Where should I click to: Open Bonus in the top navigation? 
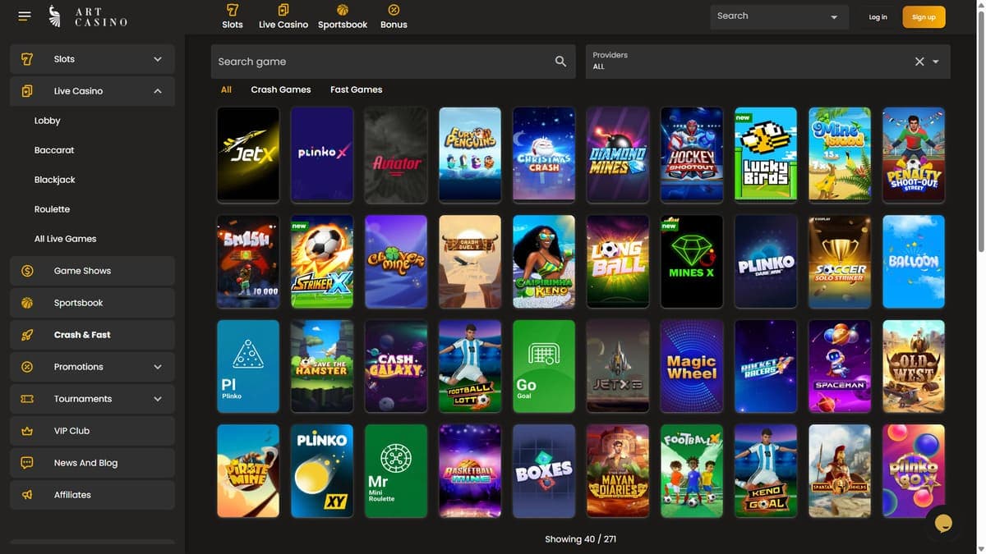click(x=394, y=16)
